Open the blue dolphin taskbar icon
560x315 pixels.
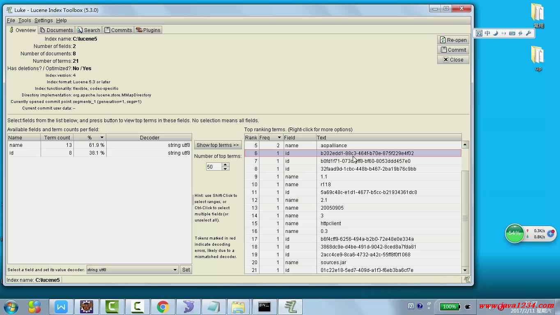pos(188,306)
